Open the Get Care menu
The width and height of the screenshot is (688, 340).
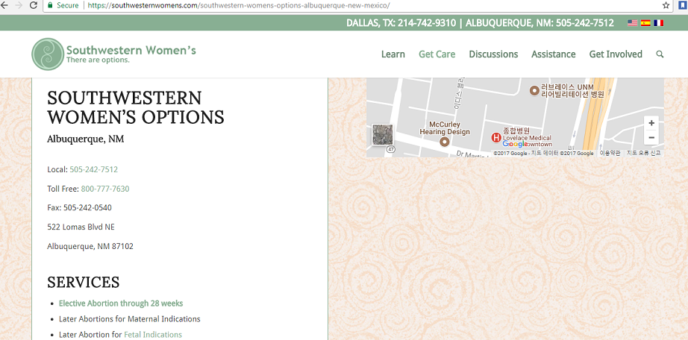(x=437, y=54)
